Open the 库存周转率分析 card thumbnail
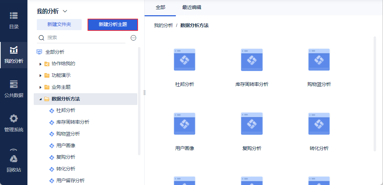The height and width of the screenshot is (185, 383). (x=252, y=60)
